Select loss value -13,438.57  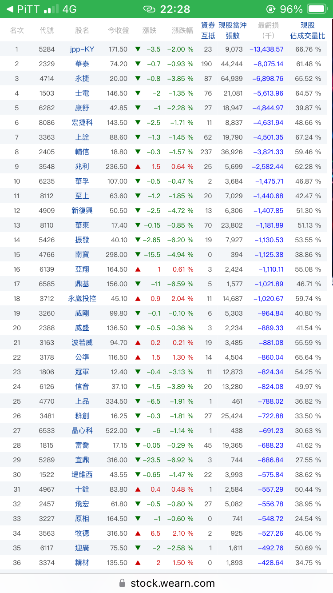[266, 49]
